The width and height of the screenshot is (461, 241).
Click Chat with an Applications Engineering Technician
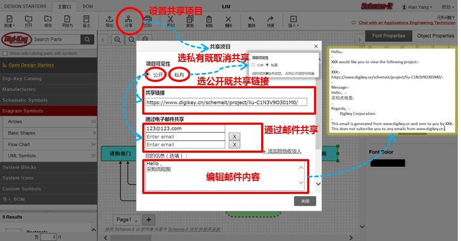pyautogui.click(x=407, y=23)
